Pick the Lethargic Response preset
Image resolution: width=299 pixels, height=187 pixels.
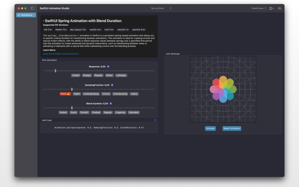[121, 76]
